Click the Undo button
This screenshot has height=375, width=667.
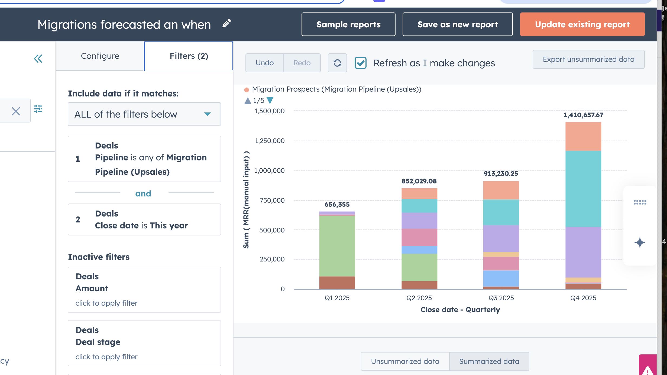(x=264, y=63)
